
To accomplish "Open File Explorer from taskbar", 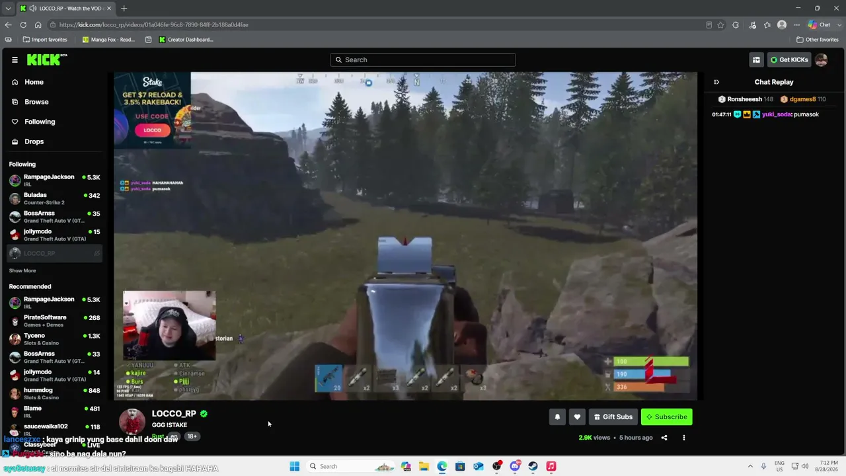I will click(424, 466).
